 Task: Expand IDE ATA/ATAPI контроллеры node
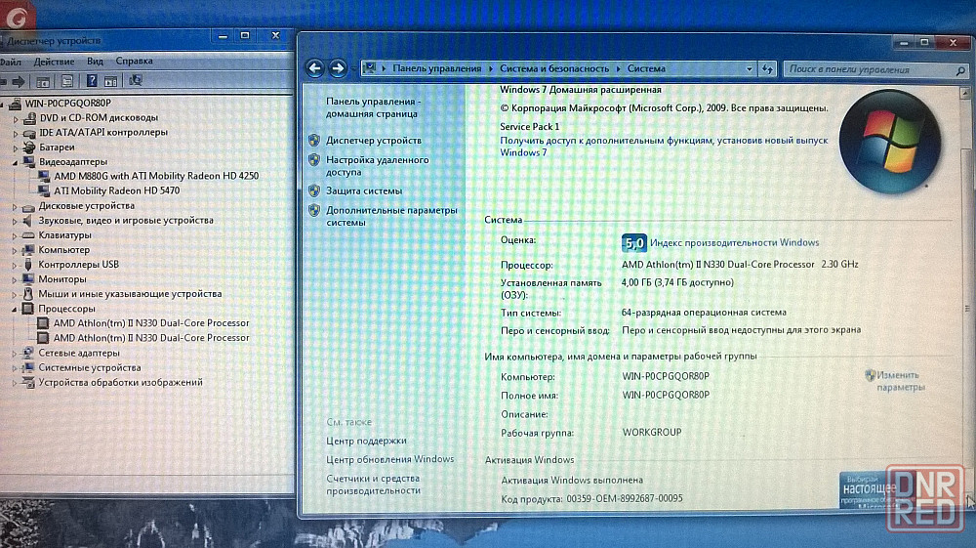tap(16, 133)
